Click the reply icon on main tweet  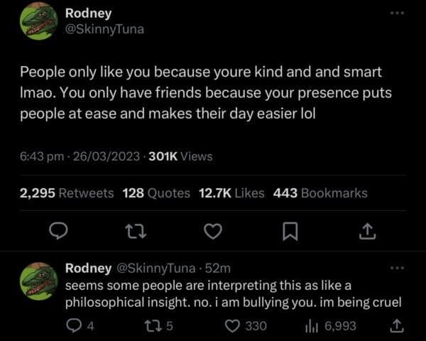pos(60,229)
